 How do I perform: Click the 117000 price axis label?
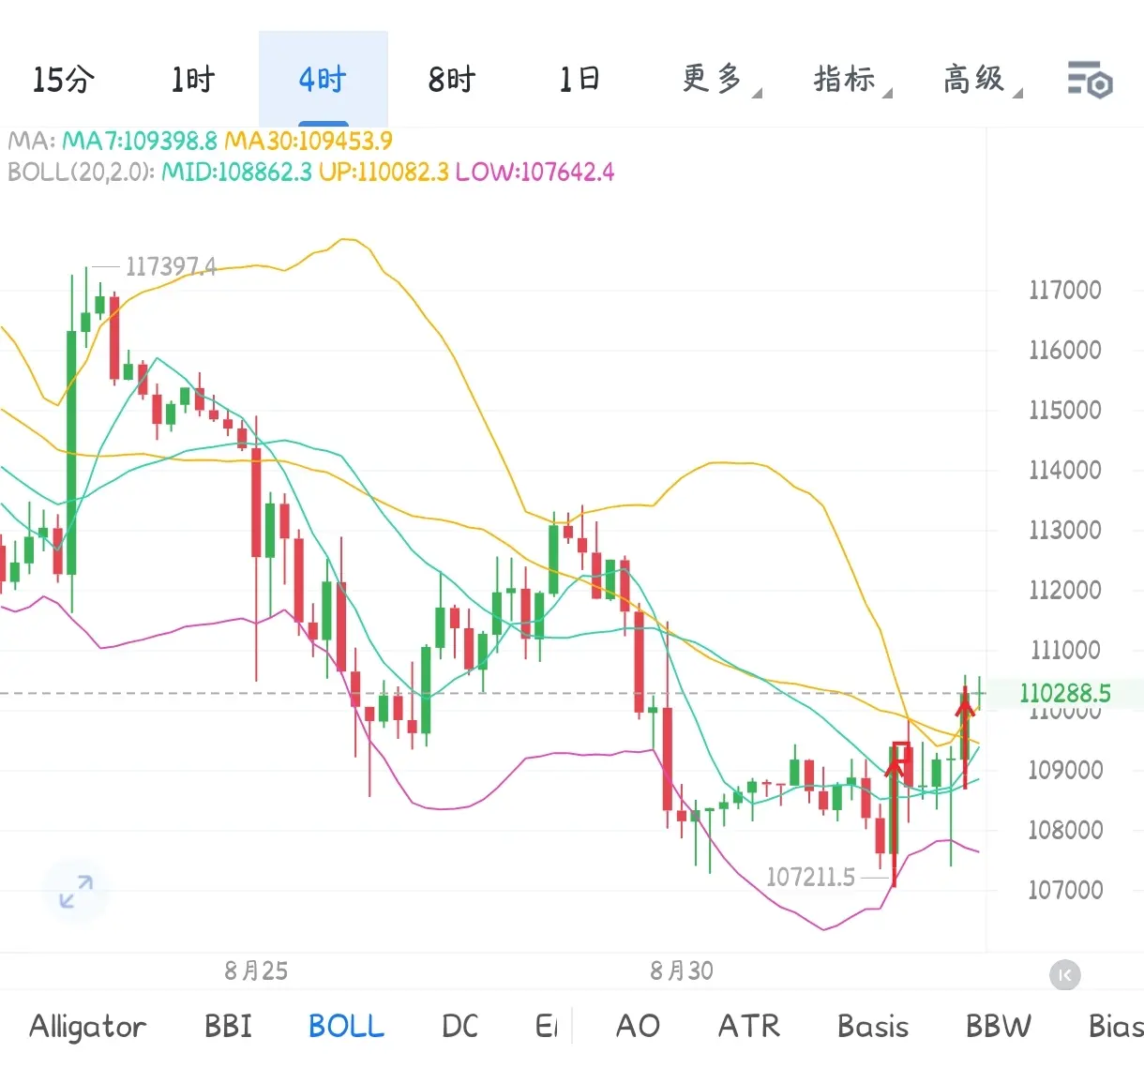point(1065,291)
